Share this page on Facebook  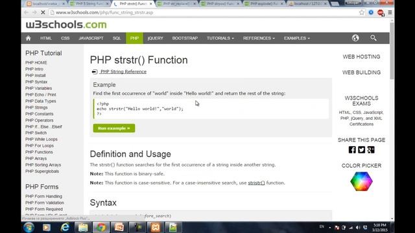[352, 150]
